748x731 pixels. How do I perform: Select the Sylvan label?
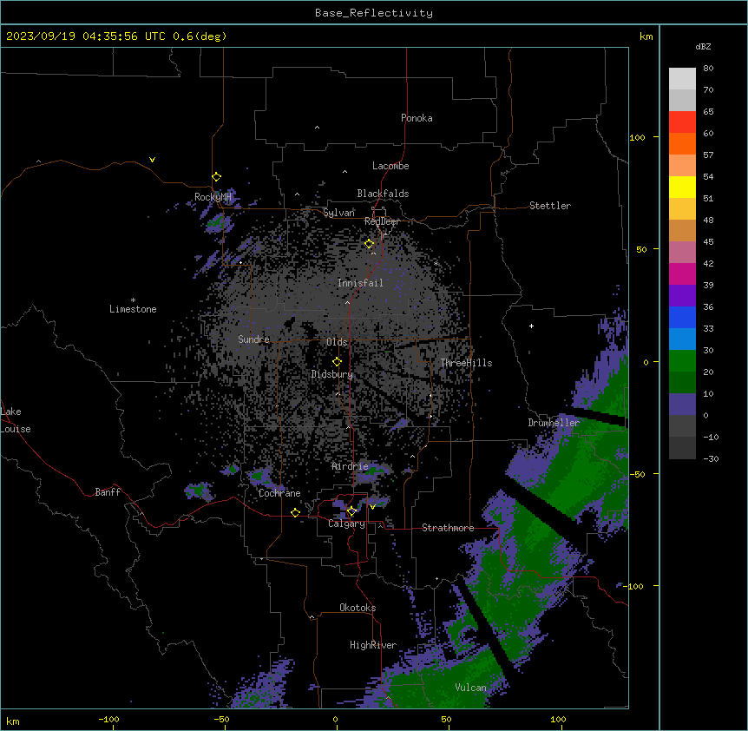339,213
